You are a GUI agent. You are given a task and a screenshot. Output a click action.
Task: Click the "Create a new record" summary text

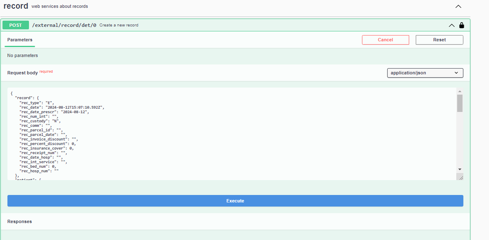(x=119, y=25)
